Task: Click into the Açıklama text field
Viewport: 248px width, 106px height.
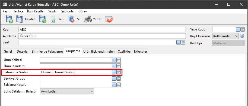Action: [102, 36]
